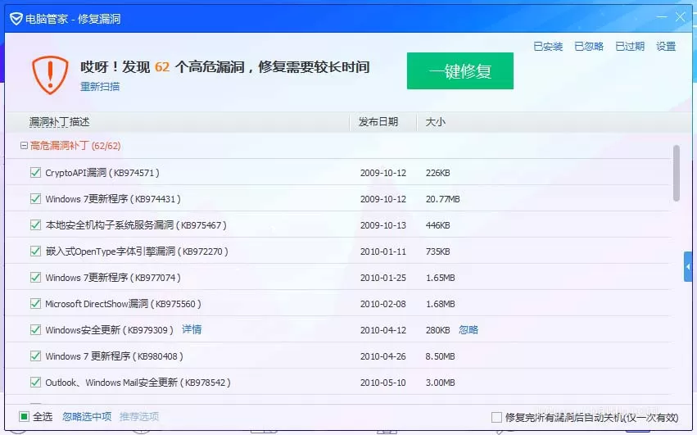The width and height of the screenshot is (697, 435).
Task: Sort by 发布日期 column header
Action: click(378, 122)
